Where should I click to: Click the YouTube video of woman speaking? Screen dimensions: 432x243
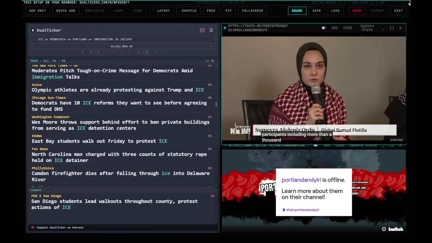click(x=314, y=88)
